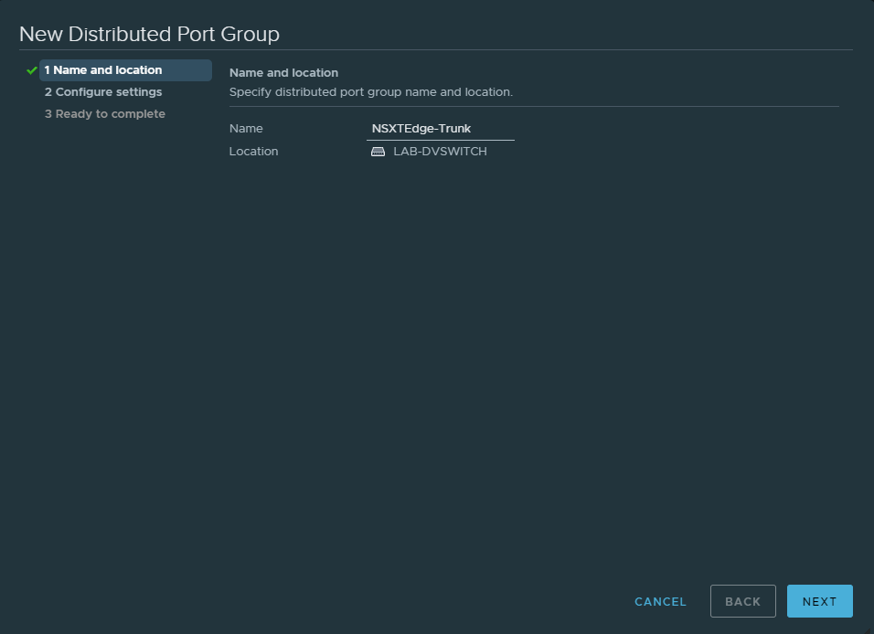Click the distributed switch icon next to LAB-DVSWITCH

(378, 152)
